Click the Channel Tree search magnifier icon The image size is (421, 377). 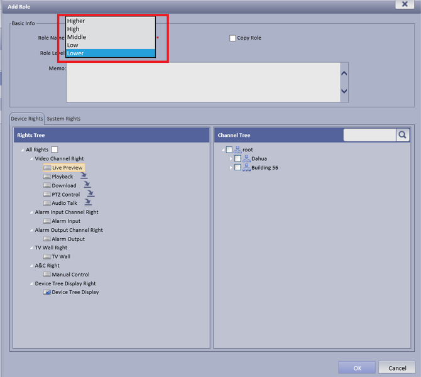coord(402,135)
